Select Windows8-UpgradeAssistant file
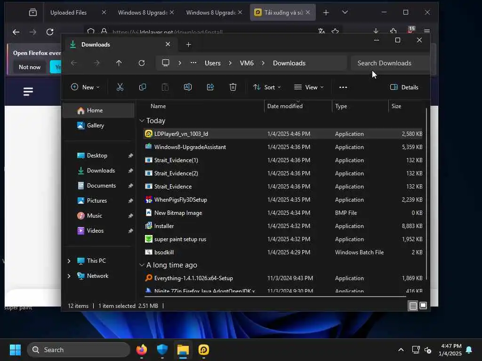Screen dimensions: 482x361 (x=283, y=147)
